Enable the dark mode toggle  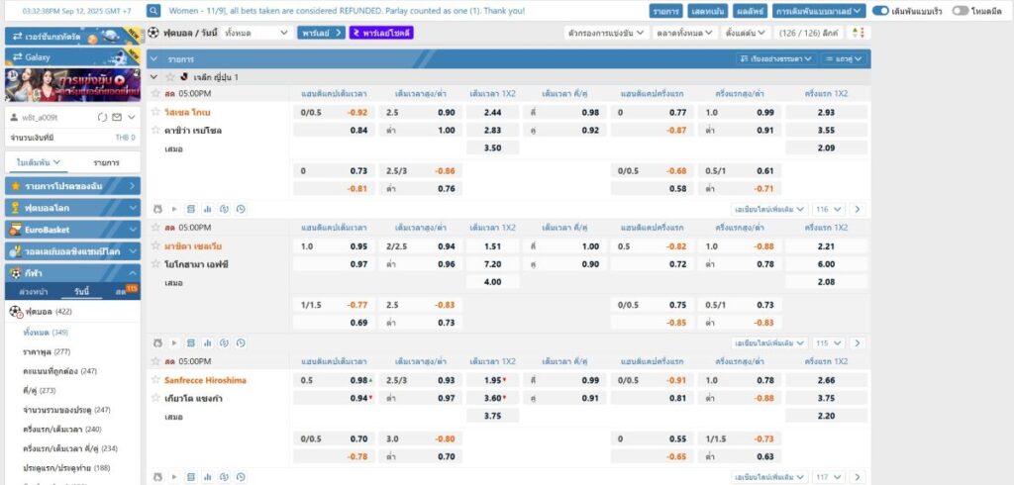tap(960, 11)
